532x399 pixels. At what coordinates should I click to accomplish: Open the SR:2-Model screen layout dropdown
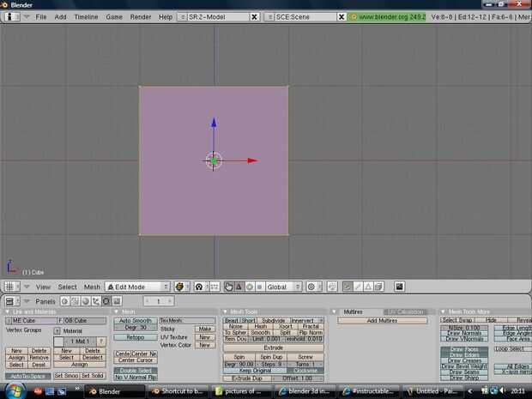coord(182,16)
